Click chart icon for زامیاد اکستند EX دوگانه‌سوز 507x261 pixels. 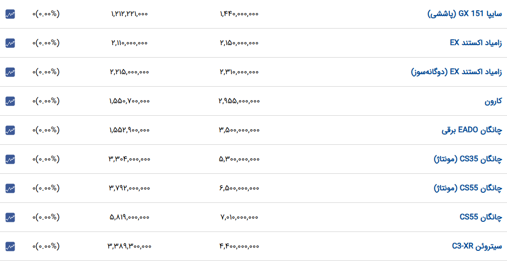point(10,72)
